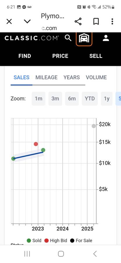
Task: Bookmark this page
Action: pos(96,21)
